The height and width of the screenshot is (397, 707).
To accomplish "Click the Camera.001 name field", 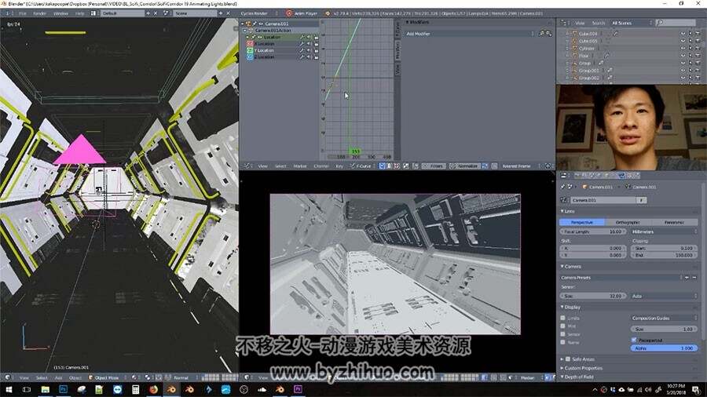I will click(603, 200).
